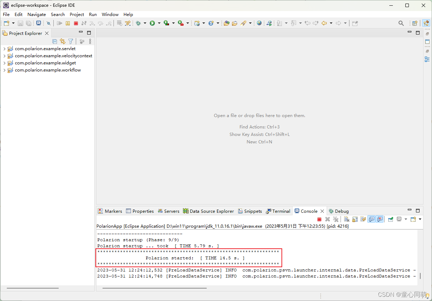Click the Open Console icon

click(413, 219)
